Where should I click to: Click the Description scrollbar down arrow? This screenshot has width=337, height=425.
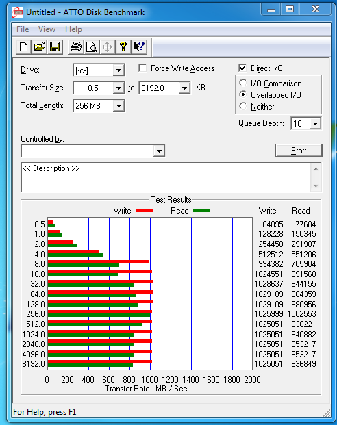click(316, 186)
